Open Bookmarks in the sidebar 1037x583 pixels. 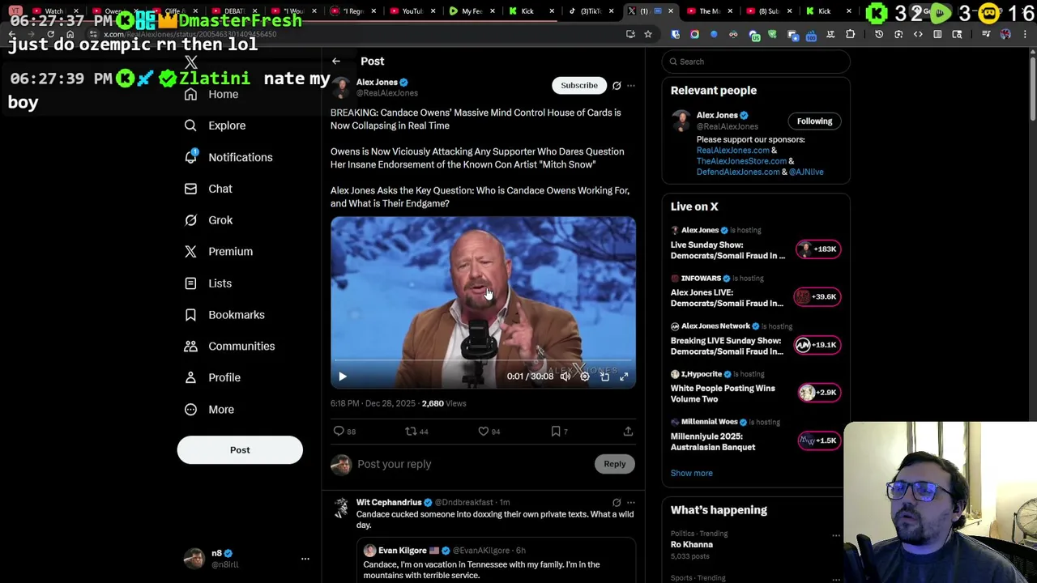224,315
